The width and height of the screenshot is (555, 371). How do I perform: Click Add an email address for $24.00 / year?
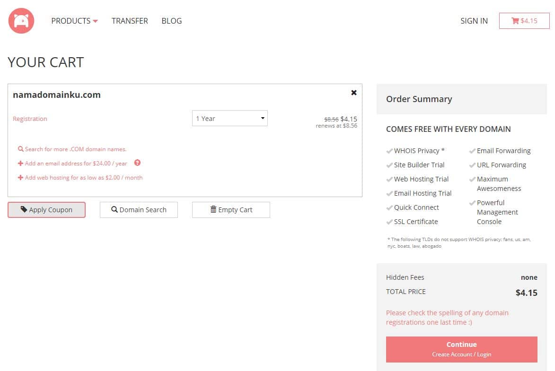pyautogui.click(x=76, y=164)
